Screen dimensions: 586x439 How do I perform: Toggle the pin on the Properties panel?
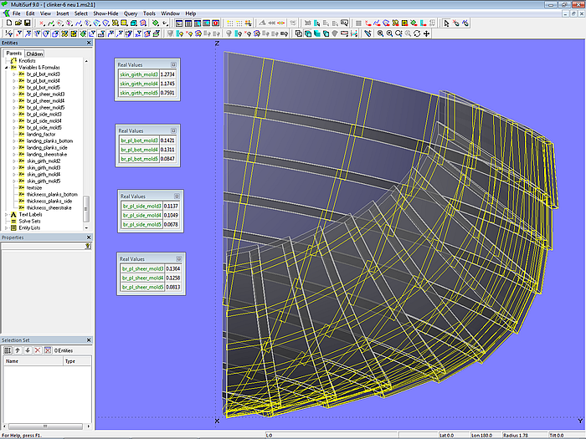click(88, 246)
